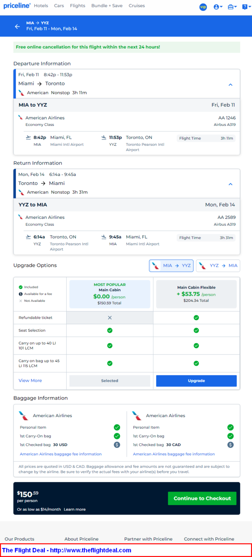
Task: Open the account profile menu icon
Action: [218, 7]
